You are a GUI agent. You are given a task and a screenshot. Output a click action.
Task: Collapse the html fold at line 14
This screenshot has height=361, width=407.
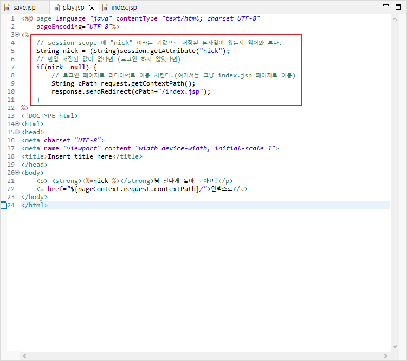[17, 124]
